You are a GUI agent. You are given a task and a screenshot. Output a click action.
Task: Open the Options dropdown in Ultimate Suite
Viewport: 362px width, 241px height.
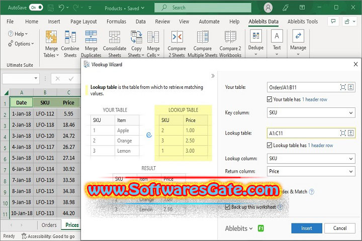tap(21, 44)
